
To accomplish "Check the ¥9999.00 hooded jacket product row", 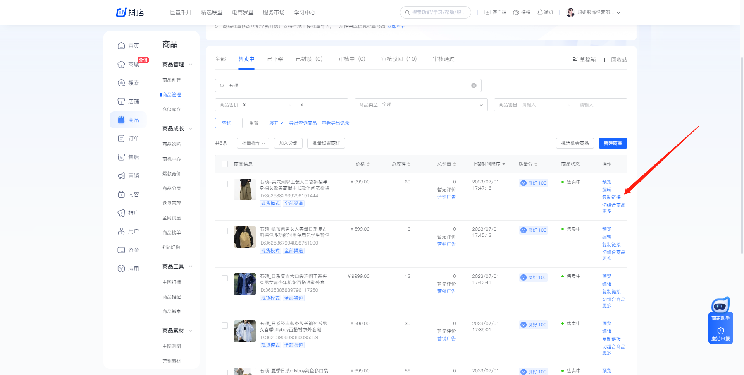I will point(225,278).
